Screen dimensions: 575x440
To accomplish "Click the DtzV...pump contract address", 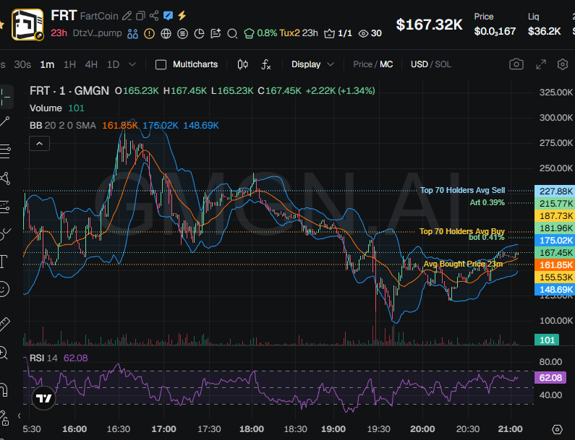I will pos(97,33).
